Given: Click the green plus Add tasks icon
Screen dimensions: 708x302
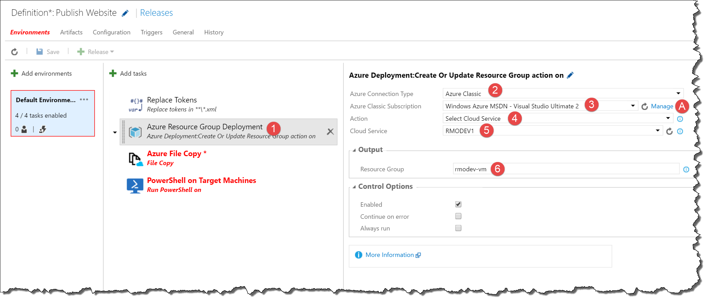Looking at the screenshot, I should point(113,74).
